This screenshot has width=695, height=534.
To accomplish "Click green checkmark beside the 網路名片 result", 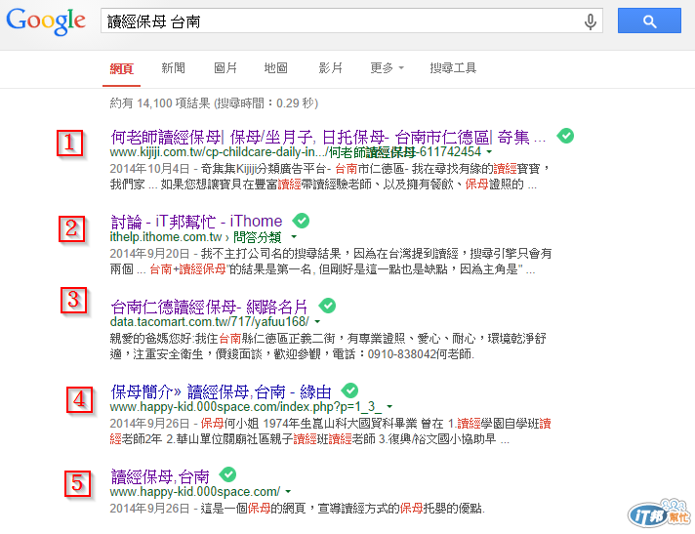I will 327,305.
